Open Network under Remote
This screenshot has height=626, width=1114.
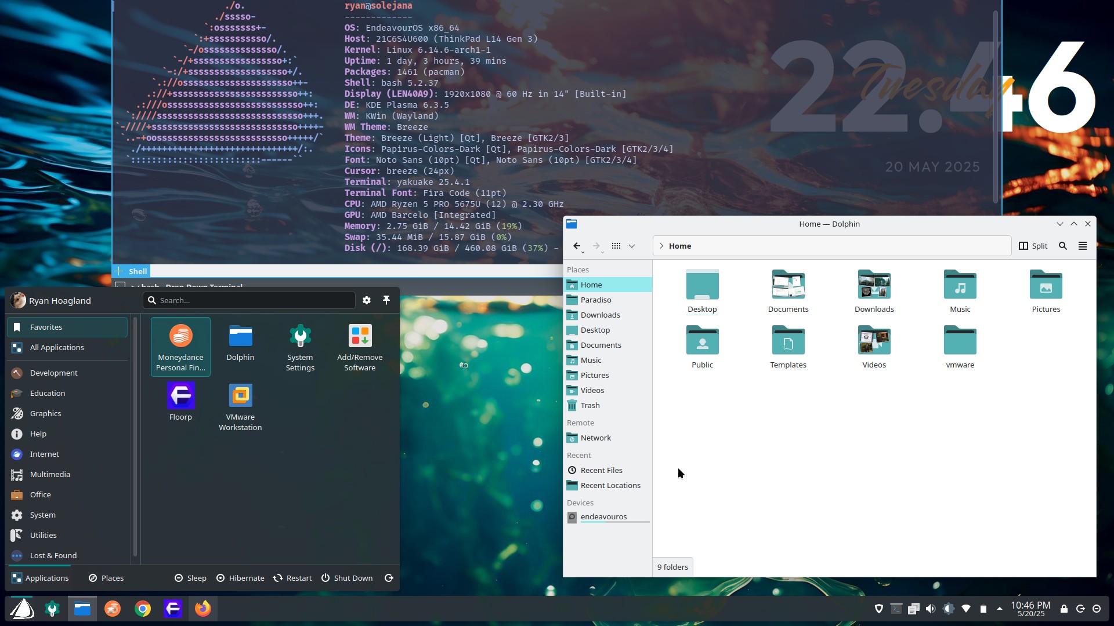607,438
